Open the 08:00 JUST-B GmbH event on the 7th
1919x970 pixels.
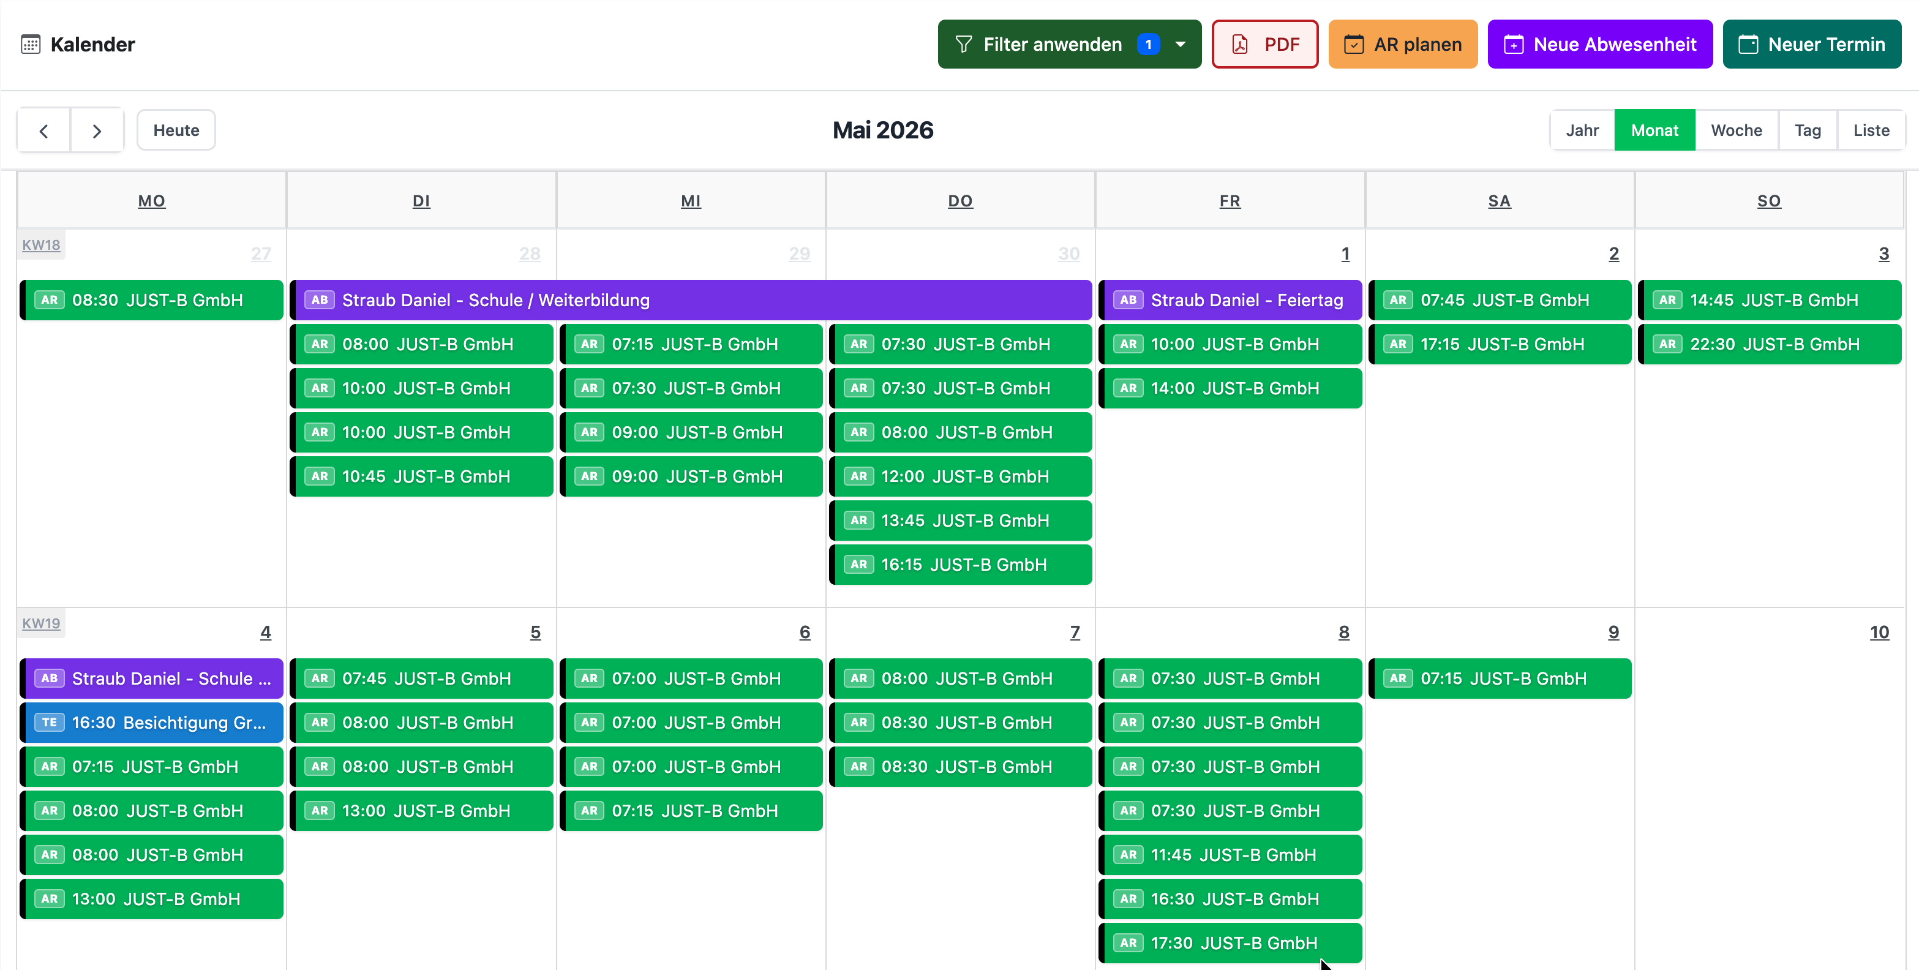click(x=960, y=679)
